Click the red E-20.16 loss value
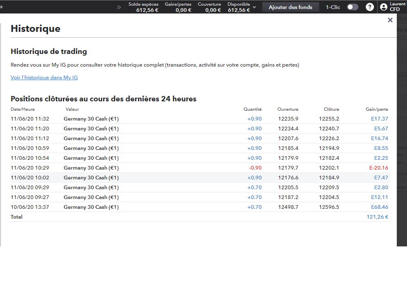The height and width of the screenshot is (293, 407). pyautogui.click(x=379, y=168)
